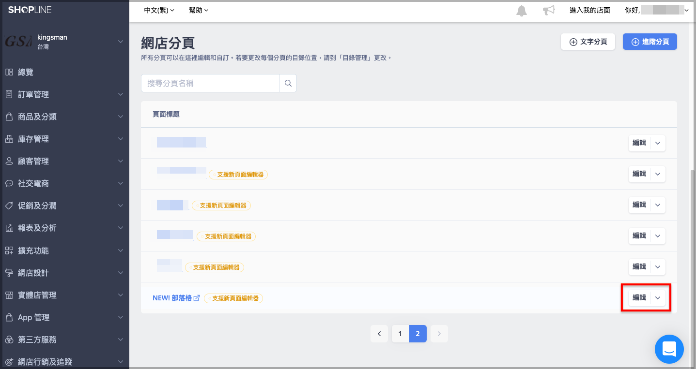Open the 你好 user account dropdown
696x369 pixels.
pyautogui.click(x=657, y=10)
